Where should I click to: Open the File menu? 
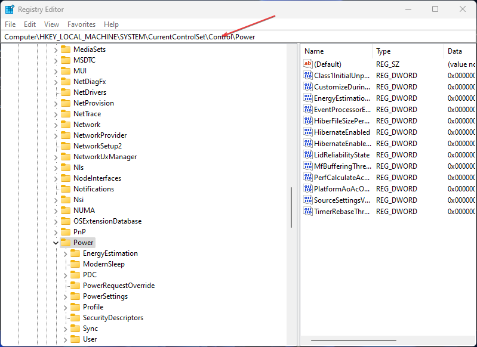pos(10,24)
